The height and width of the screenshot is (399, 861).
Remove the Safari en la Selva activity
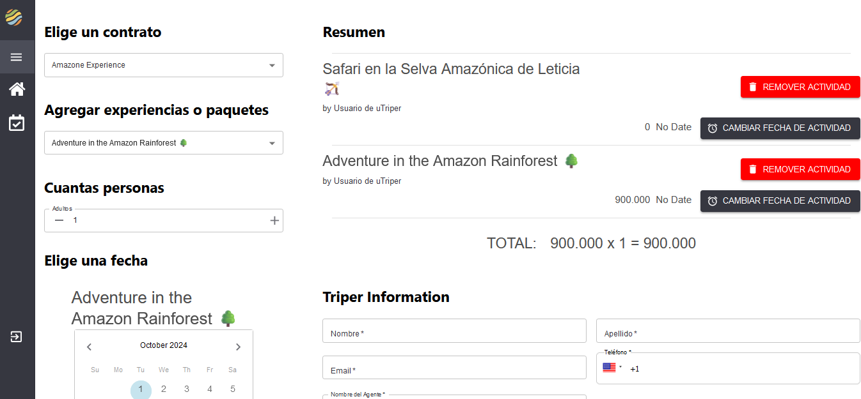tap(800, 87)
